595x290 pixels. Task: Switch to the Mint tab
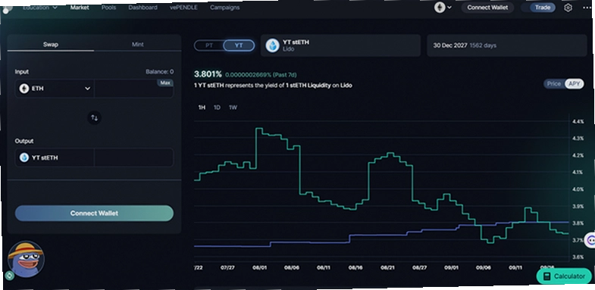click(137, 45)
